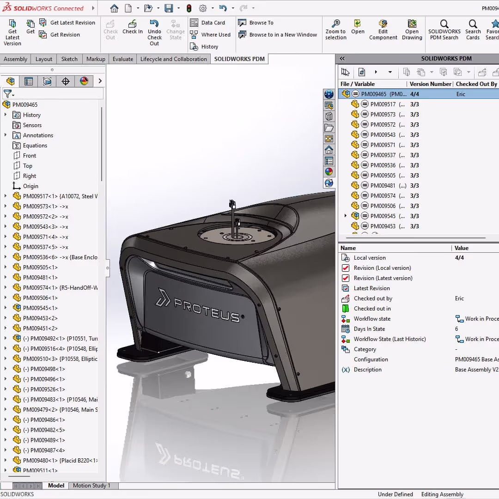The height and width of the screenshot is (499, 499).
Task: Expand PM009517<1> in feature tree
Action: pyautogui.click(x=6, y=196)
